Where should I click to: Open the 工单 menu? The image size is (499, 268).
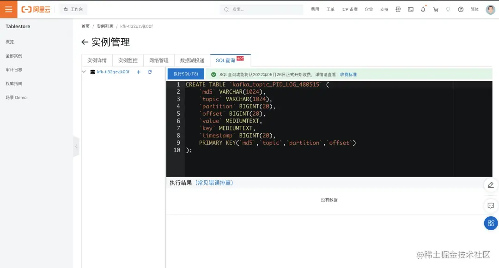tap(330, 10)
